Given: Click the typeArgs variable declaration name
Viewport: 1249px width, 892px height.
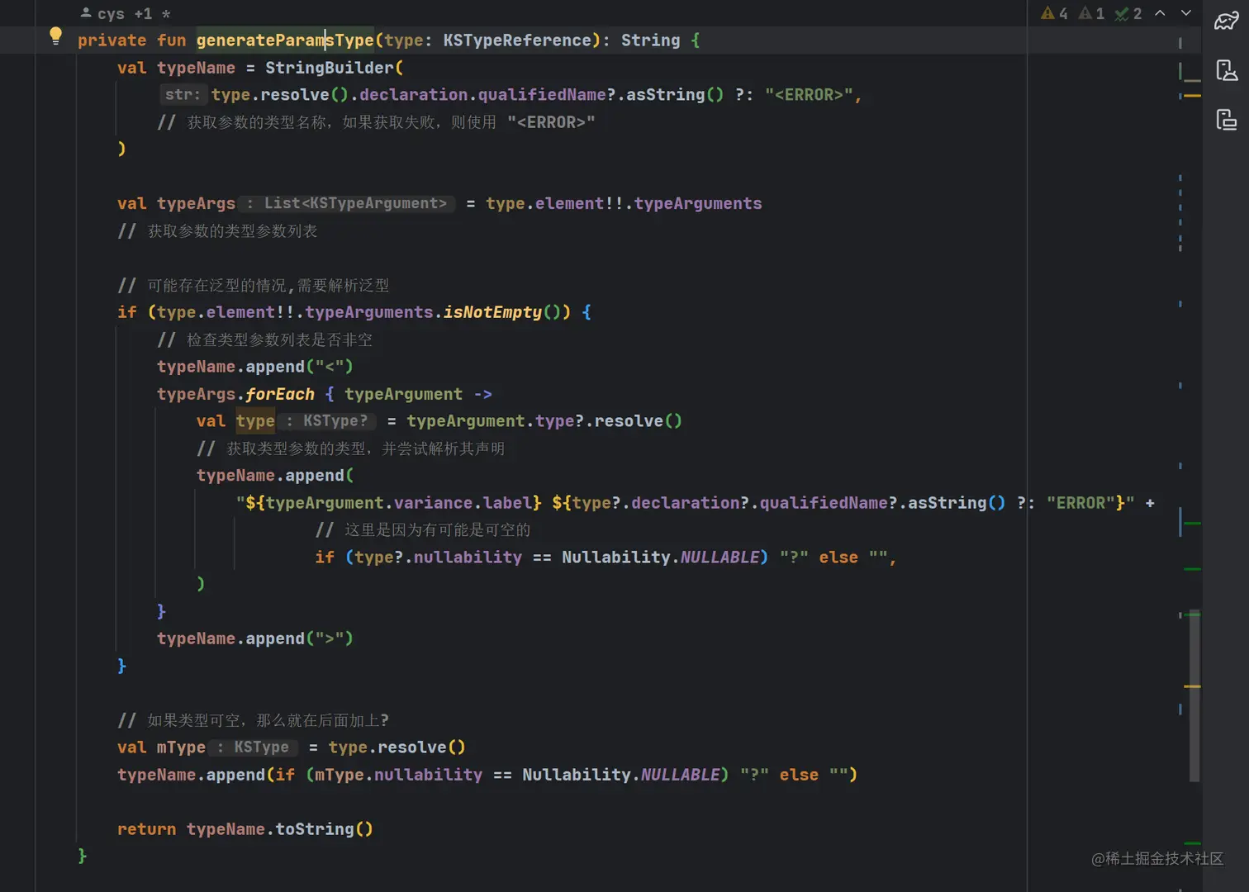Looking at the screenshot, I should point(196,204).
